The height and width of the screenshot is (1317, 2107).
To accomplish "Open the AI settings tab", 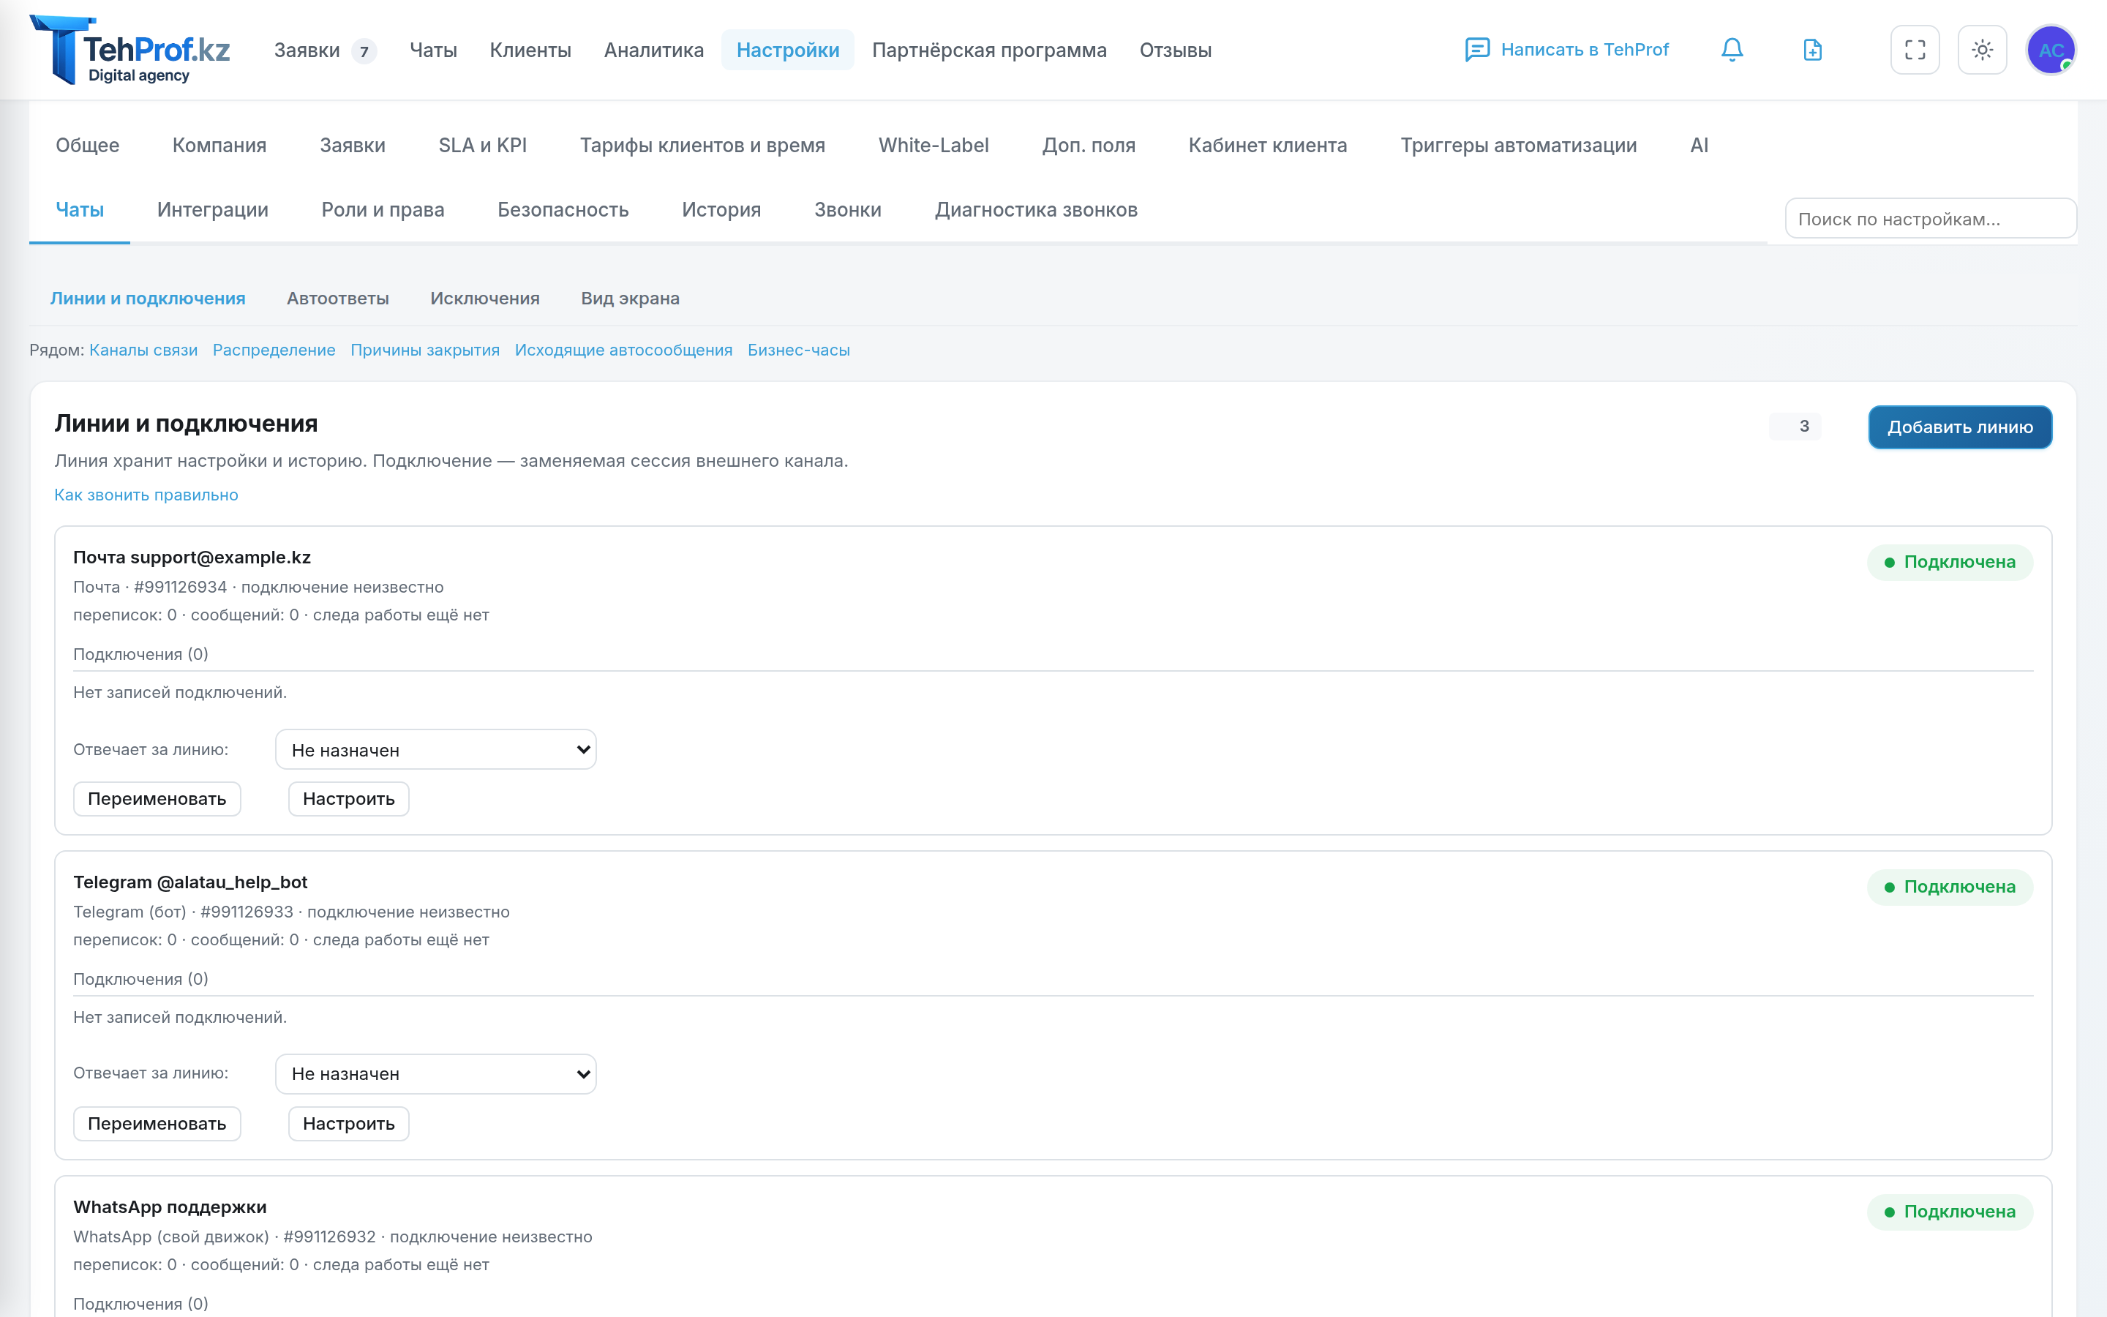I will click(1700, 146).
